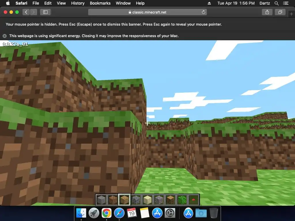Open the History menu
295x221 pixels.
(x=78, y=3)
